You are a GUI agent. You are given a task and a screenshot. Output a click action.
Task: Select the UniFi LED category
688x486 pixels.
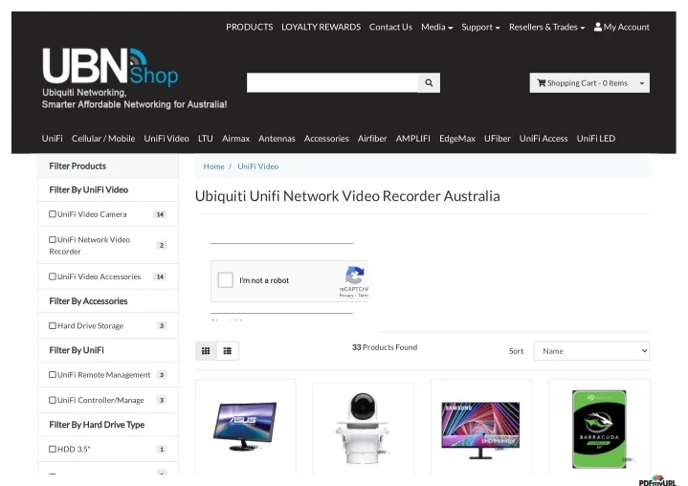coord(596,139)
